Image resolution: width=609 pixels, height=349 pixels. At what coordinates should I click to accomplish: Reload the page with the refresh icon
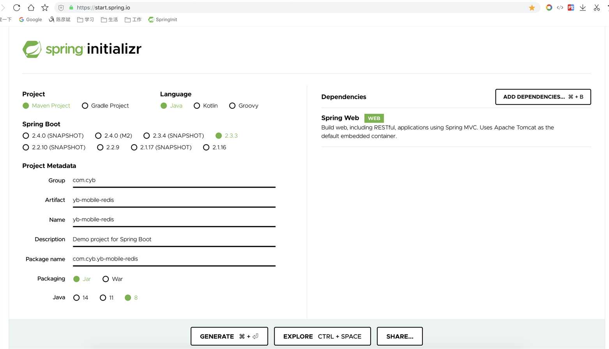coord(16,7)
